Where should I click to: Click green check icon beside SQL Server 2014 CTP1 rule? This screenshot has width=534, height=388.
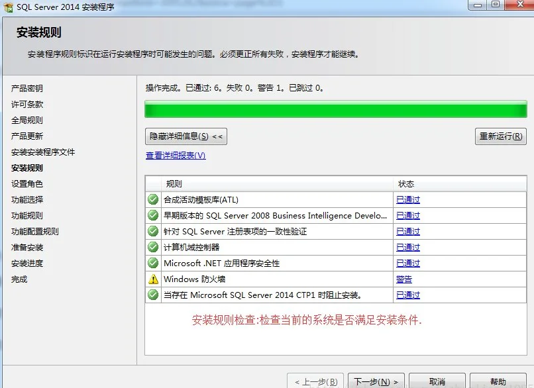point(153,295)
